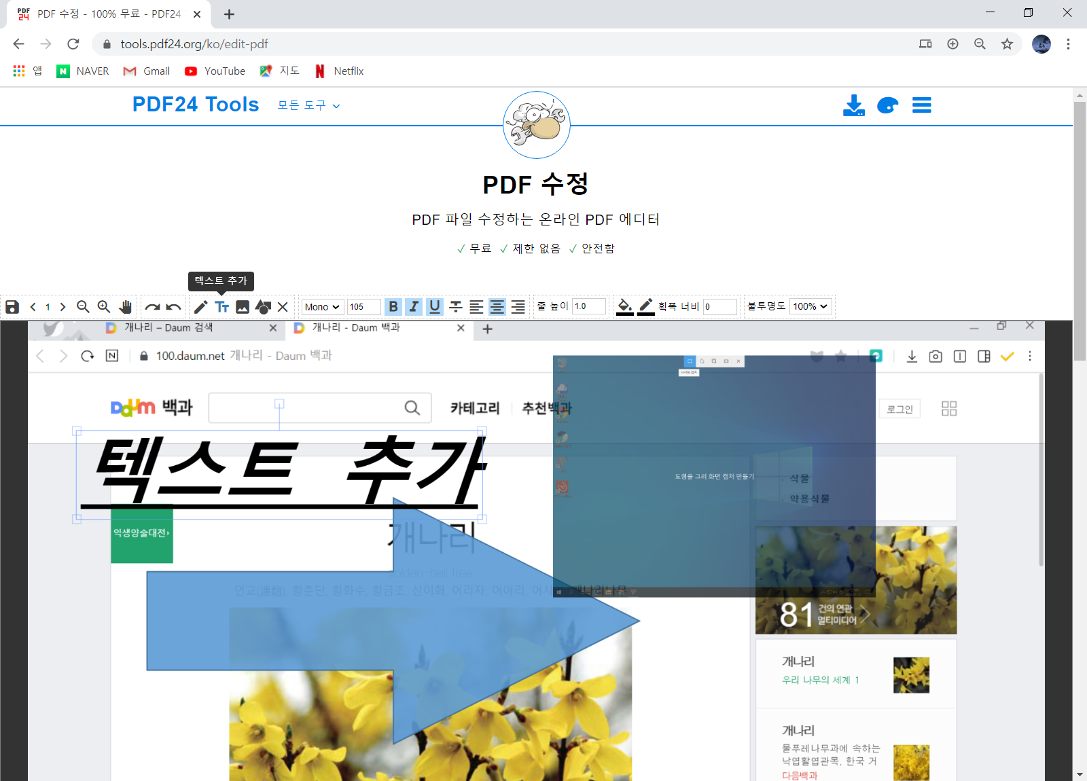
Task: Open the NAVER bookmark
Action: 83,71
